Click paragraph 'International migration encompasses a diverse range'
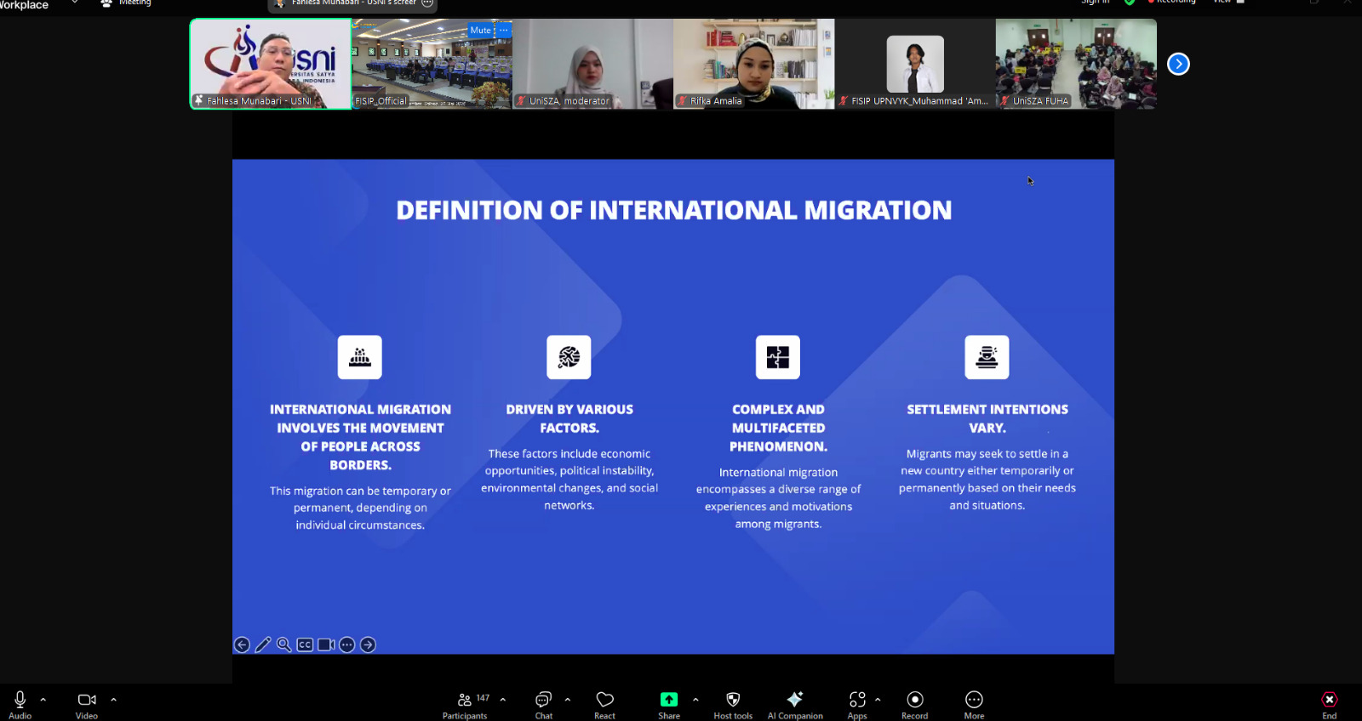Viewport: 1362px width, 721px height. [x=778, y=498]
